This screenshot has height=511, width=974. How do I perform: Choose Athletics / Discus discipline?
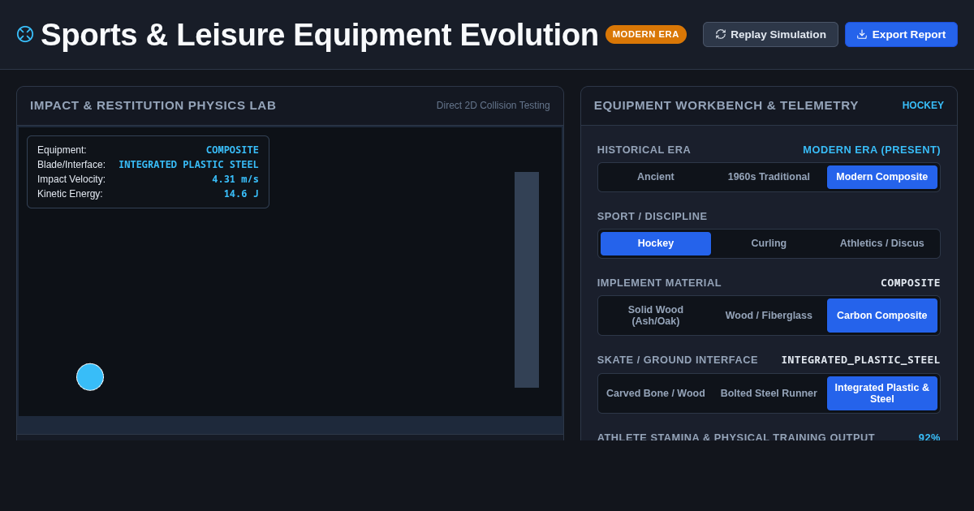point(882,243)
